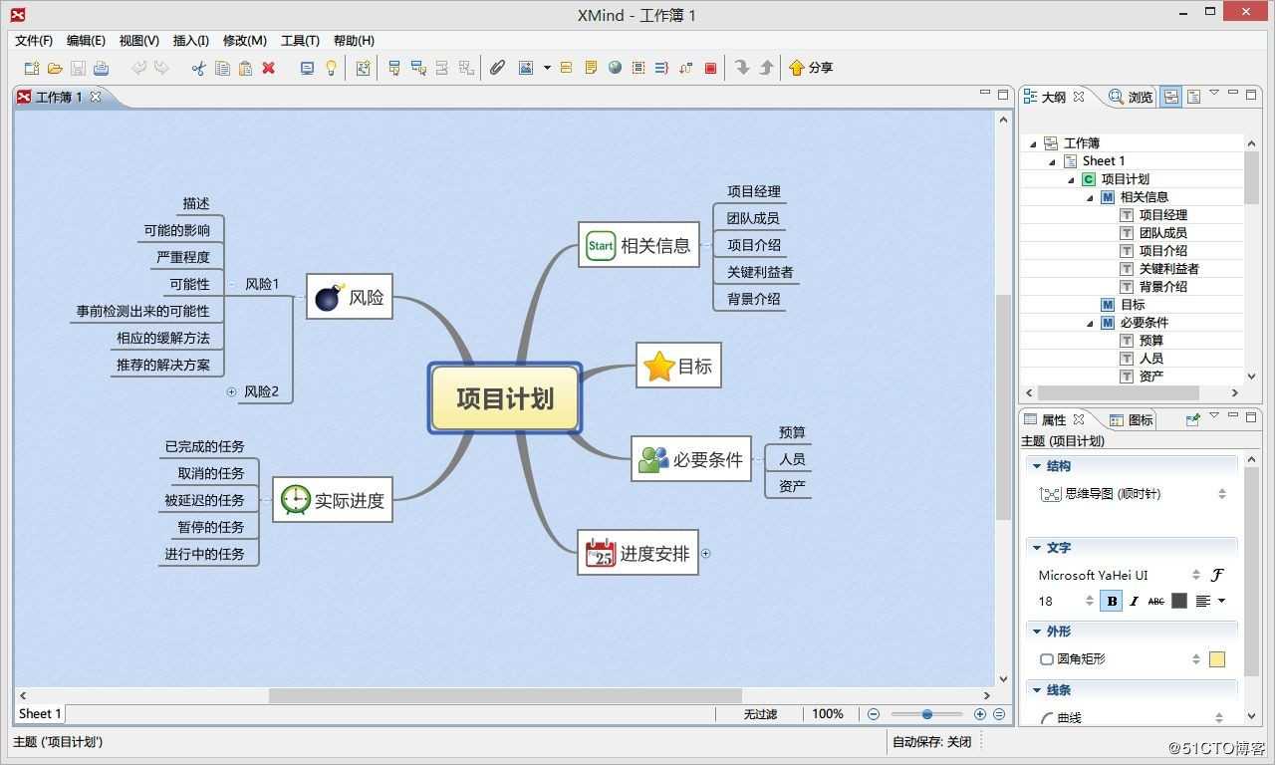Switch to the 浏览 tab
The height and width of the screenshot is (765, 1275).
click(x=1131, y=97)
